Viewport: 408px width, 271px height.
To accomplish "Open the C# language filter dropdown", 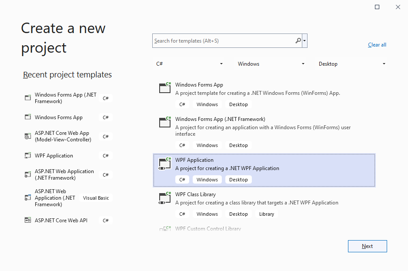I will (189, 64).
